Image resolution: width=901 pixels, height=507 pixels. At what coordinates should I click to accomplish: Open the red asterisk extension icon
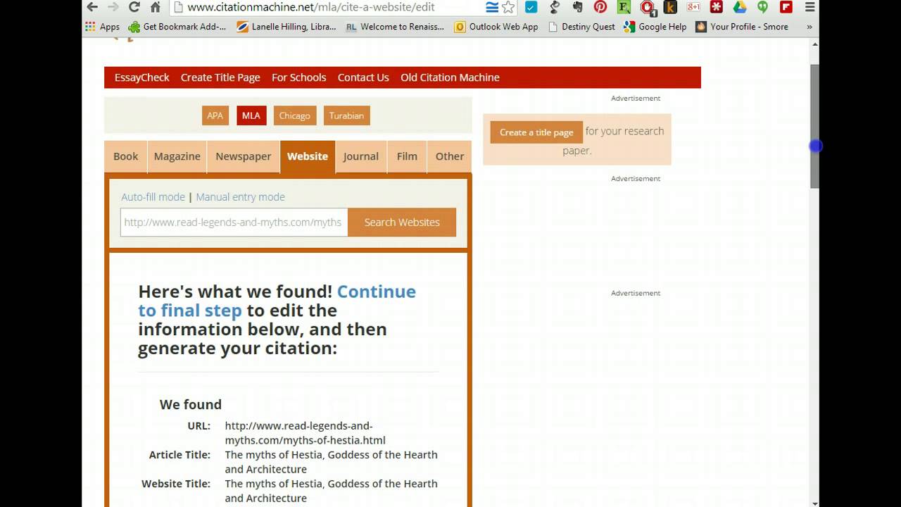(x=717, y=7)
